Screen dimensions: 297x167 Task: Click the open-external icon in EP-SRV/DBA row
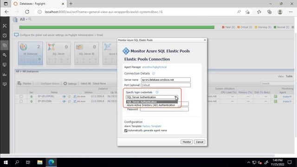pos(69,102)
